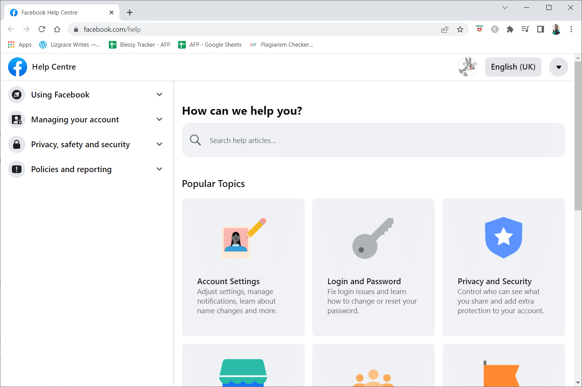Open a new browser tab
This screenshot has width=582, height=387.
[x=130, y=13]
